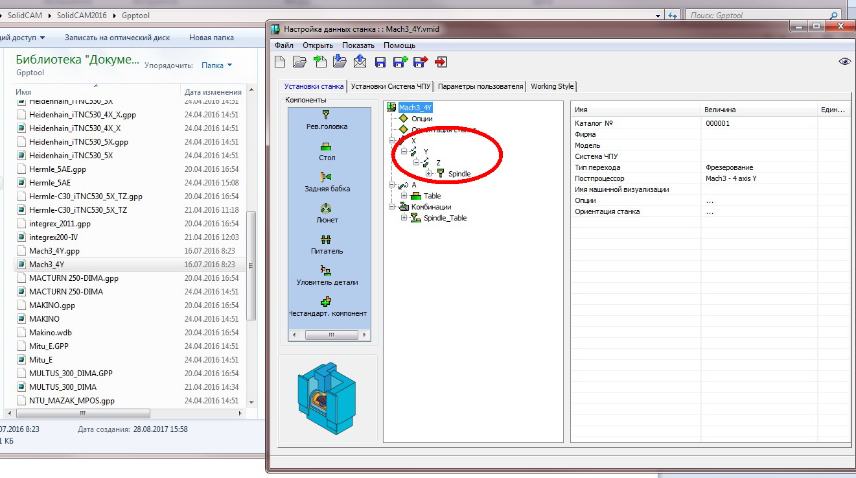
Task: Select the Стол component
Action: [327, 152]
